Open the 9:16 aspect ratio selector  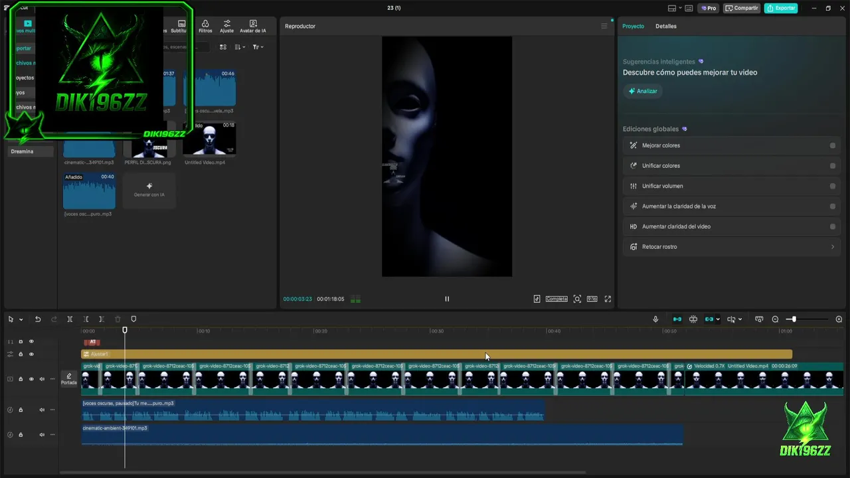coord(592,299)
